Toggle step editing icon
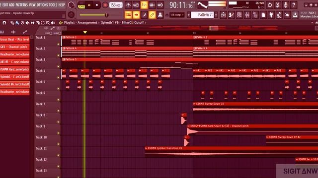318x178 pixels. tap(144, 15)
